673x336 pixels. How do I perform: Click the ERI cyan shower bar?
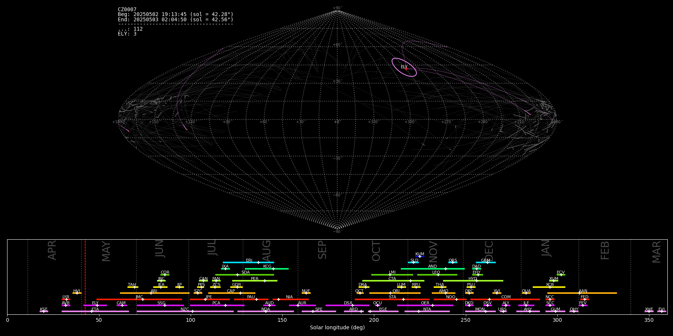(248, 262)
